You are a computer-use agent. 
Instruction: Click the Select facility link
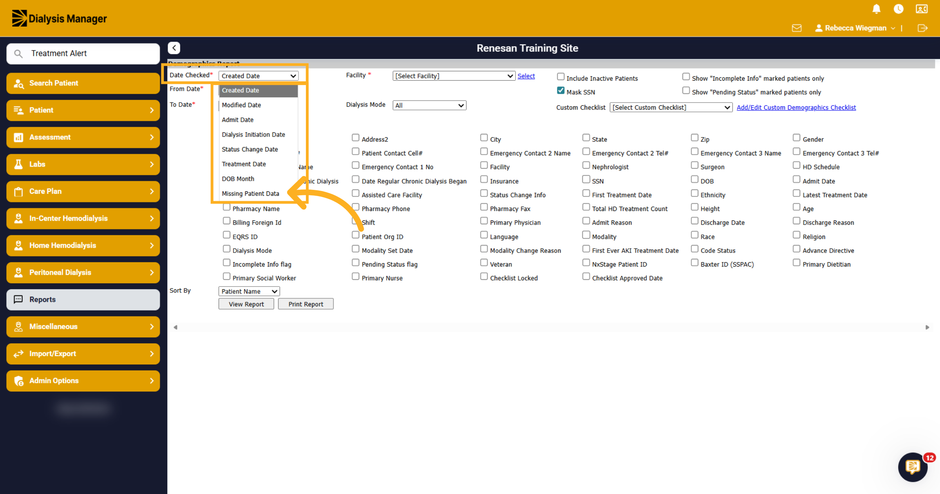526,76
